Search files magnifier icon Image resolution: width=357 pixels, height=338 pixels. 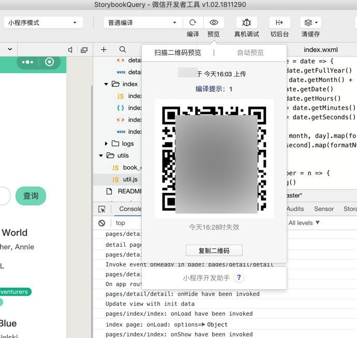(123, 49)
